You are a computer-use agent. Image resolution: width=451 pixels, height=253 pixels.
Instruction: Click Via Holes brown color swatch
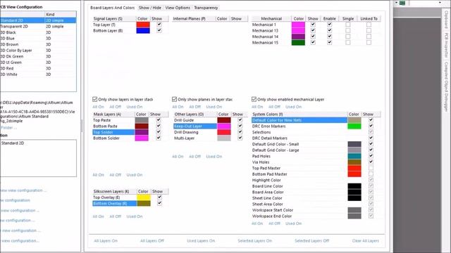[354, 162]
